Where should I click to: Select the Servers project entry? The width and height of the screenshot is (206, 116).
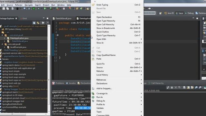[5, 59]
